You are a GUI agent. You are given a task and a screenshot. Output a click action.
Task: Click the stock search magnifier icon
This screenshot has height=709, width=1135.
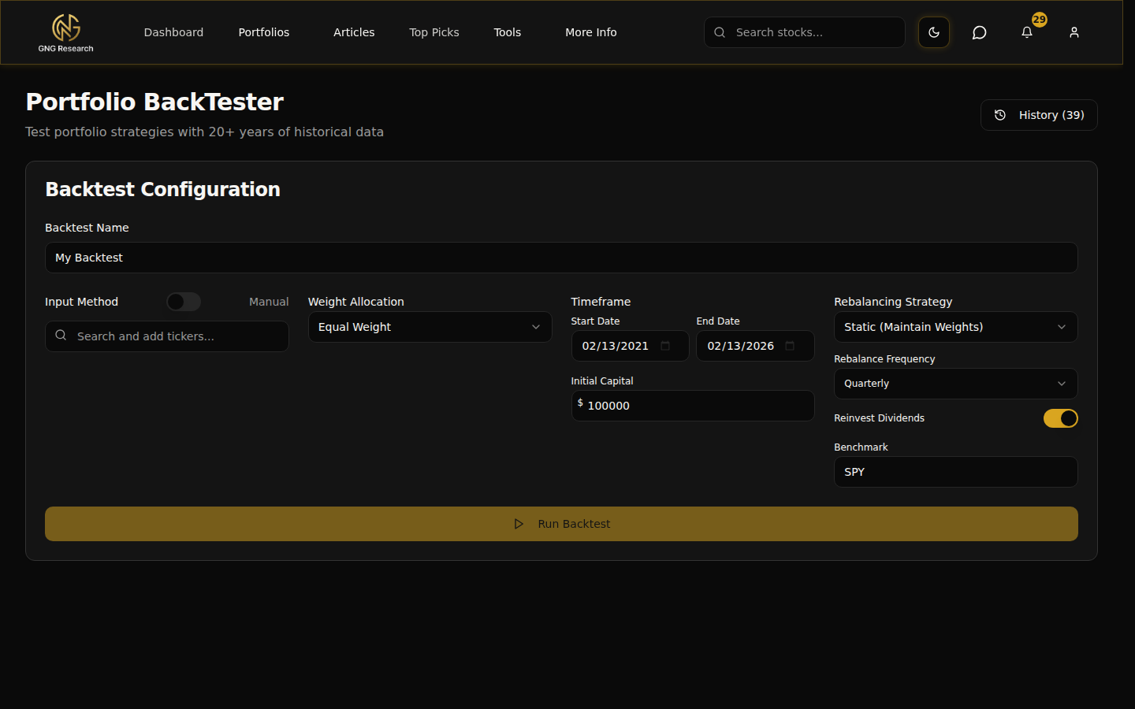[x=720, y=32]
